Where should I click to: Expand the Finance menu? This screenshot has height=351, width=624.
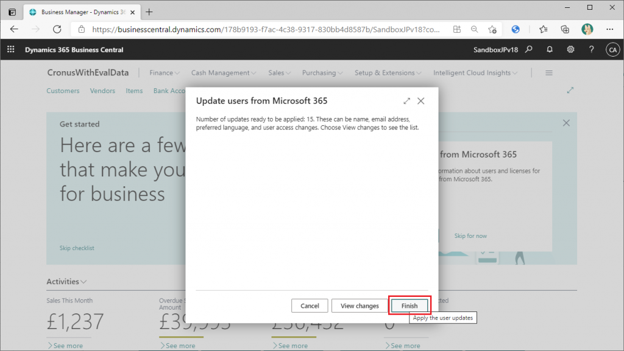pos(165,72)
